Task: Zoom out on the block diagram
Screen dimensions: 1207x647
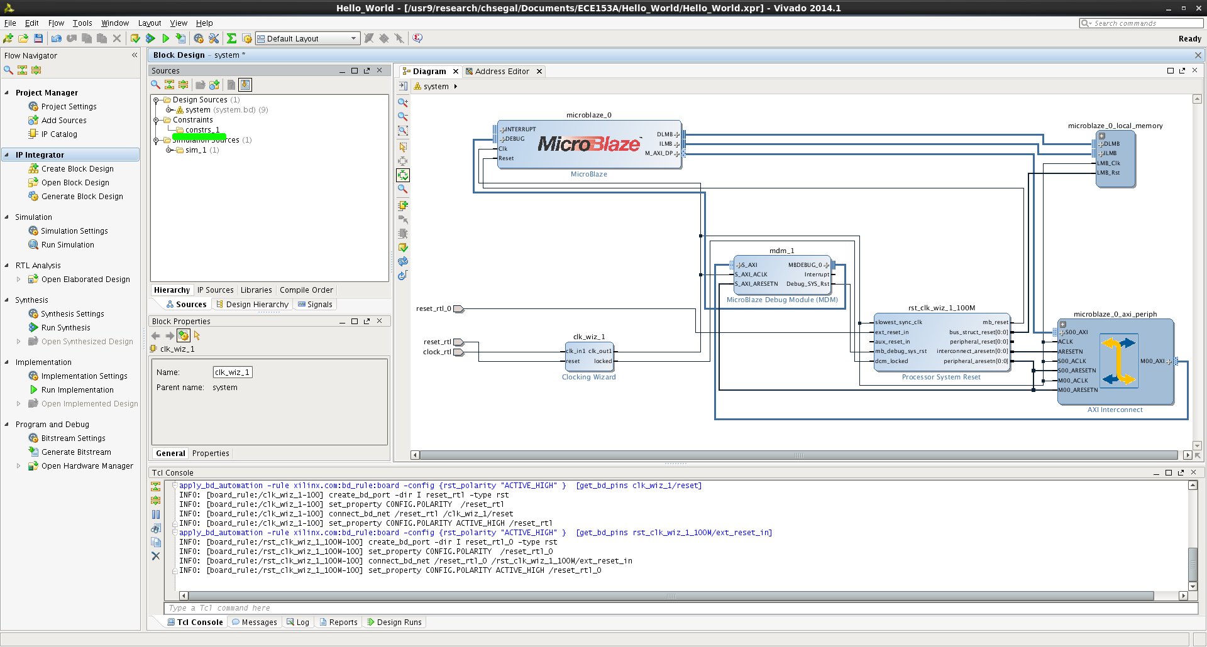Action: tap(403, 116)
